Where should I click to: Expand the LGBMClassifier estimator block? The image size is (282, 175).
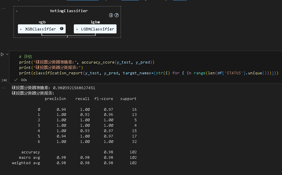[x=77, y=29]
